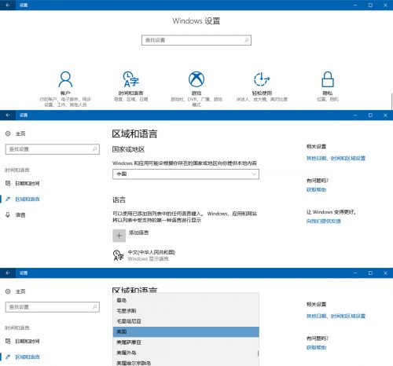
Task: Open the 游戏 Xbox settings icon
Action: pyautogui.click(x=196, y=79)
